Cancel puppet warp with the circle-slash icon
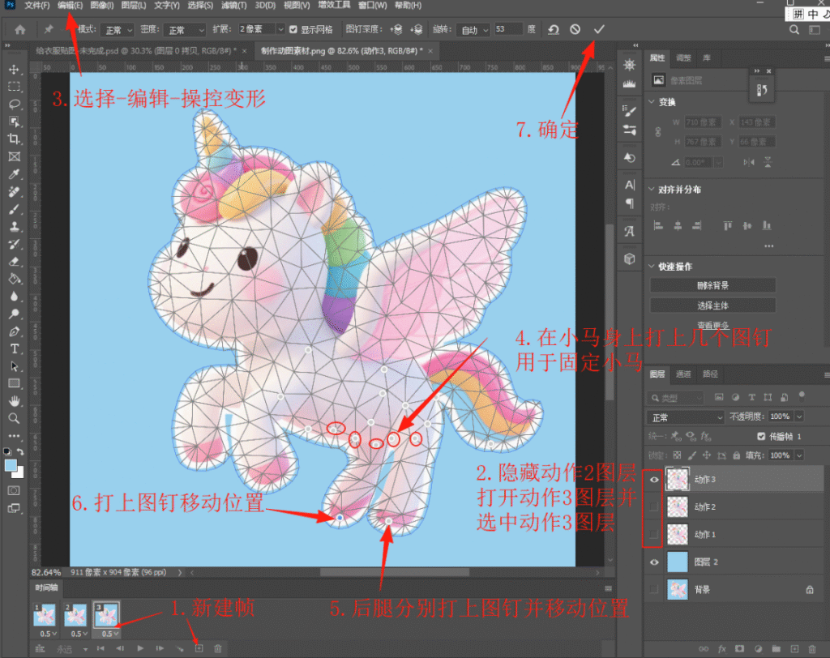 pyautogui.click(x=575, y=30)
